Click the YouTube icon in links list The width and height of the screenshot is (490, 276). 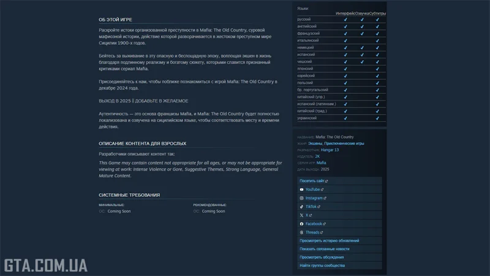click(x=301, y=190)
